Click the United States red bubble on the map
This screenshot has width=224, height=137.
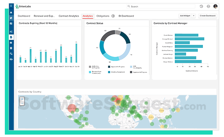(x=72, y=108)
